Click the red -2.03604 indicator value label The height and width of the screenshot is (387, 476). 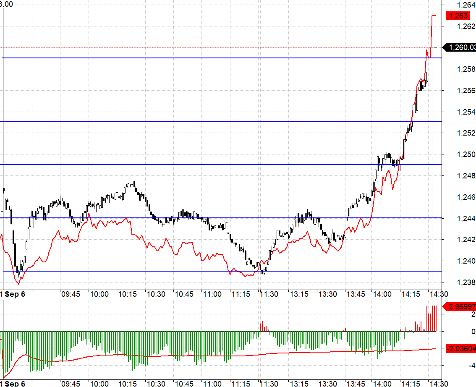point(461,348)
